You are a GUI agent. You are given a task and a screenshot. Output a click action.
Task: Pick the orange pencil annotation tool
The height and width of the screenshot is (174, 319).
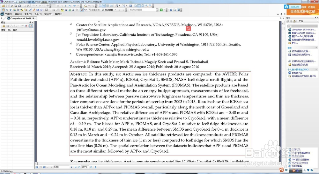[34, 10]
